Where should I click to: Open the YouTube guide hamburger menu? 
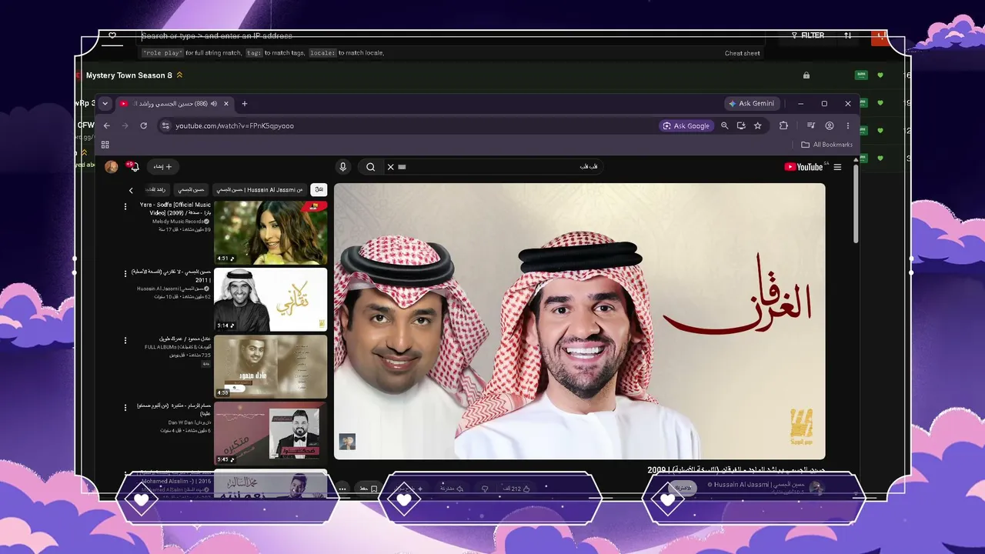(837, 167)
